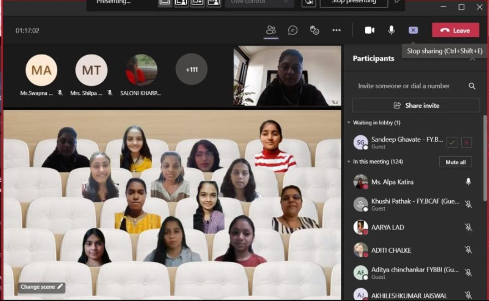This screenshot has height=301, width=489.
Task: Admit Sandeep Ghavate with the green checkmark
Action: pos(452,143)
